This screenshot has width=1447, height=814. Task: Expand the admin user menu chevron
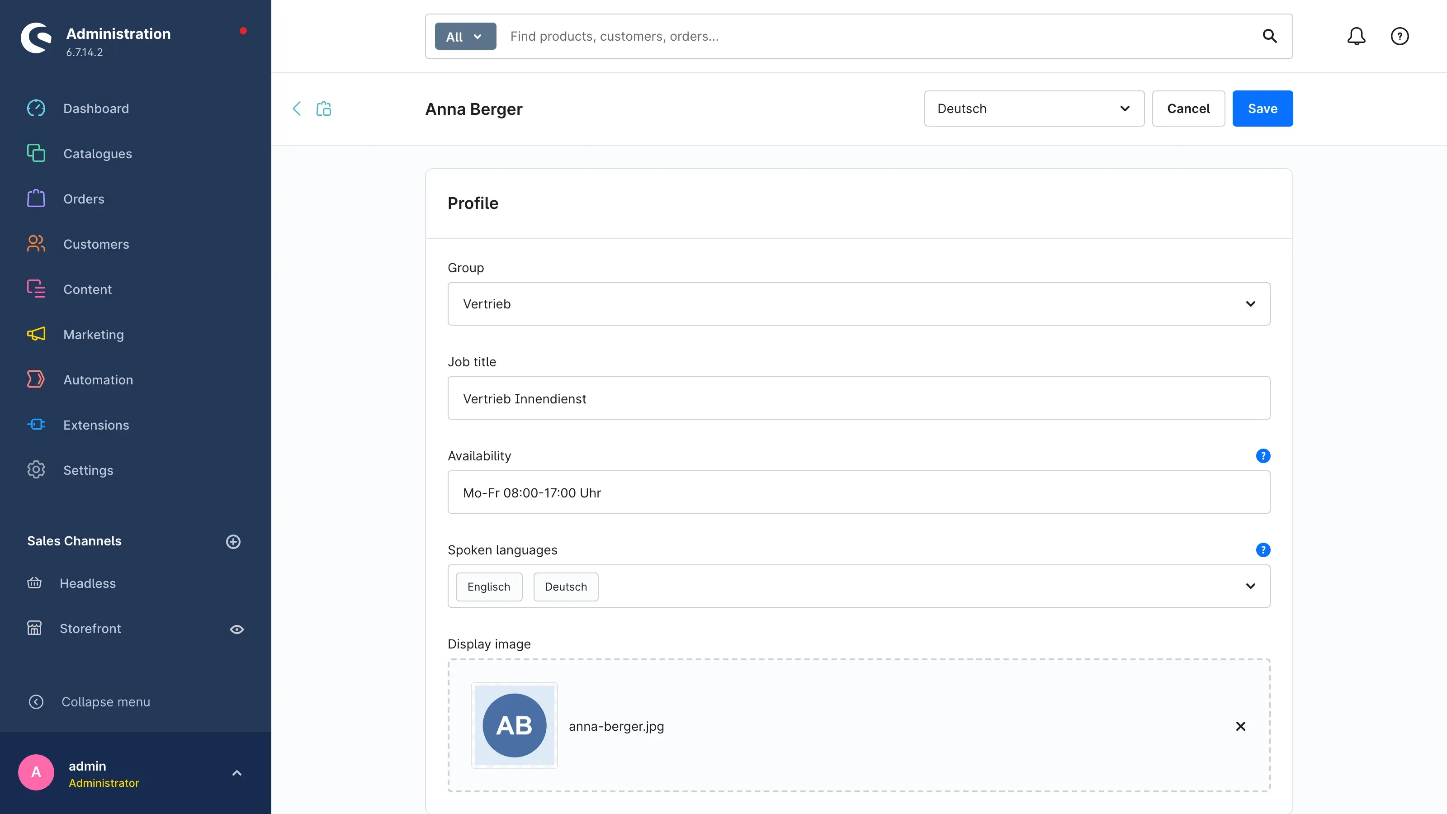click(x=237, y=773)
